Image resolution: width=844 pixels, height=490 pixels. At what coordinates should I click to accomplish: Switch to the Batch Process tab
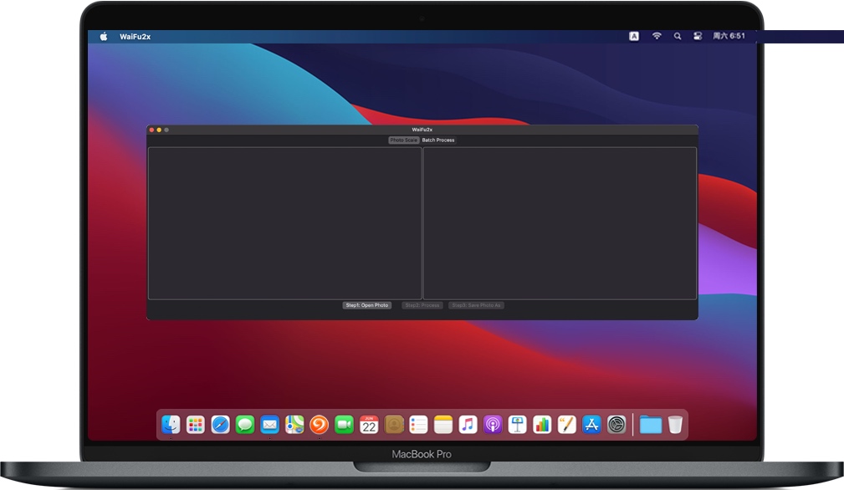coord(436,140)
